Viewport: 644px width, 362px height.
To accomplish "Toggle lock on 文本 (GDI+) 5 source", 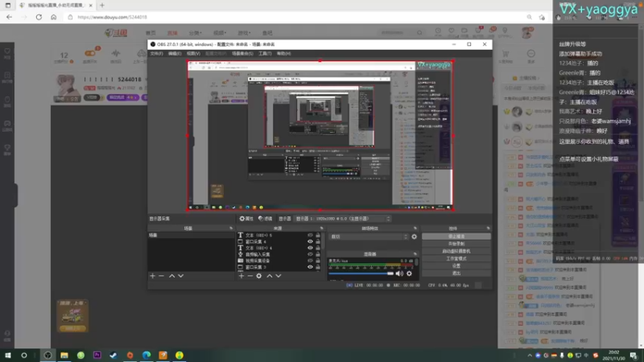I will click(x=317, y=235).
